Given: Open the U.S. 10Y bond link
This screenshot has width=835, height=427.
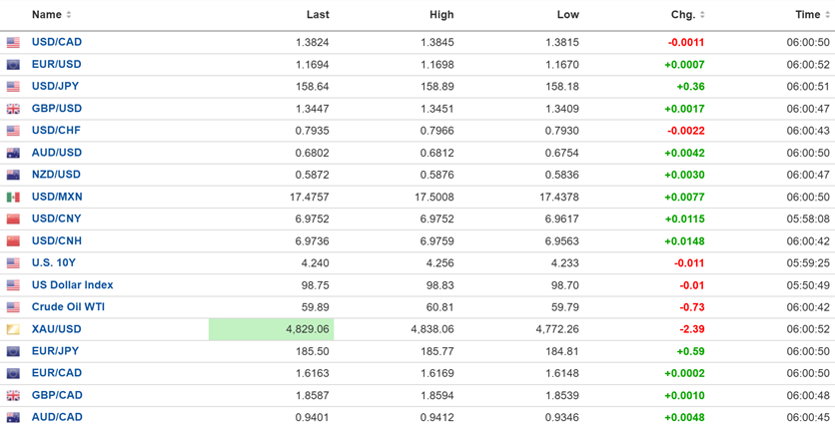Looking at the screenshot, I should 53,263.
